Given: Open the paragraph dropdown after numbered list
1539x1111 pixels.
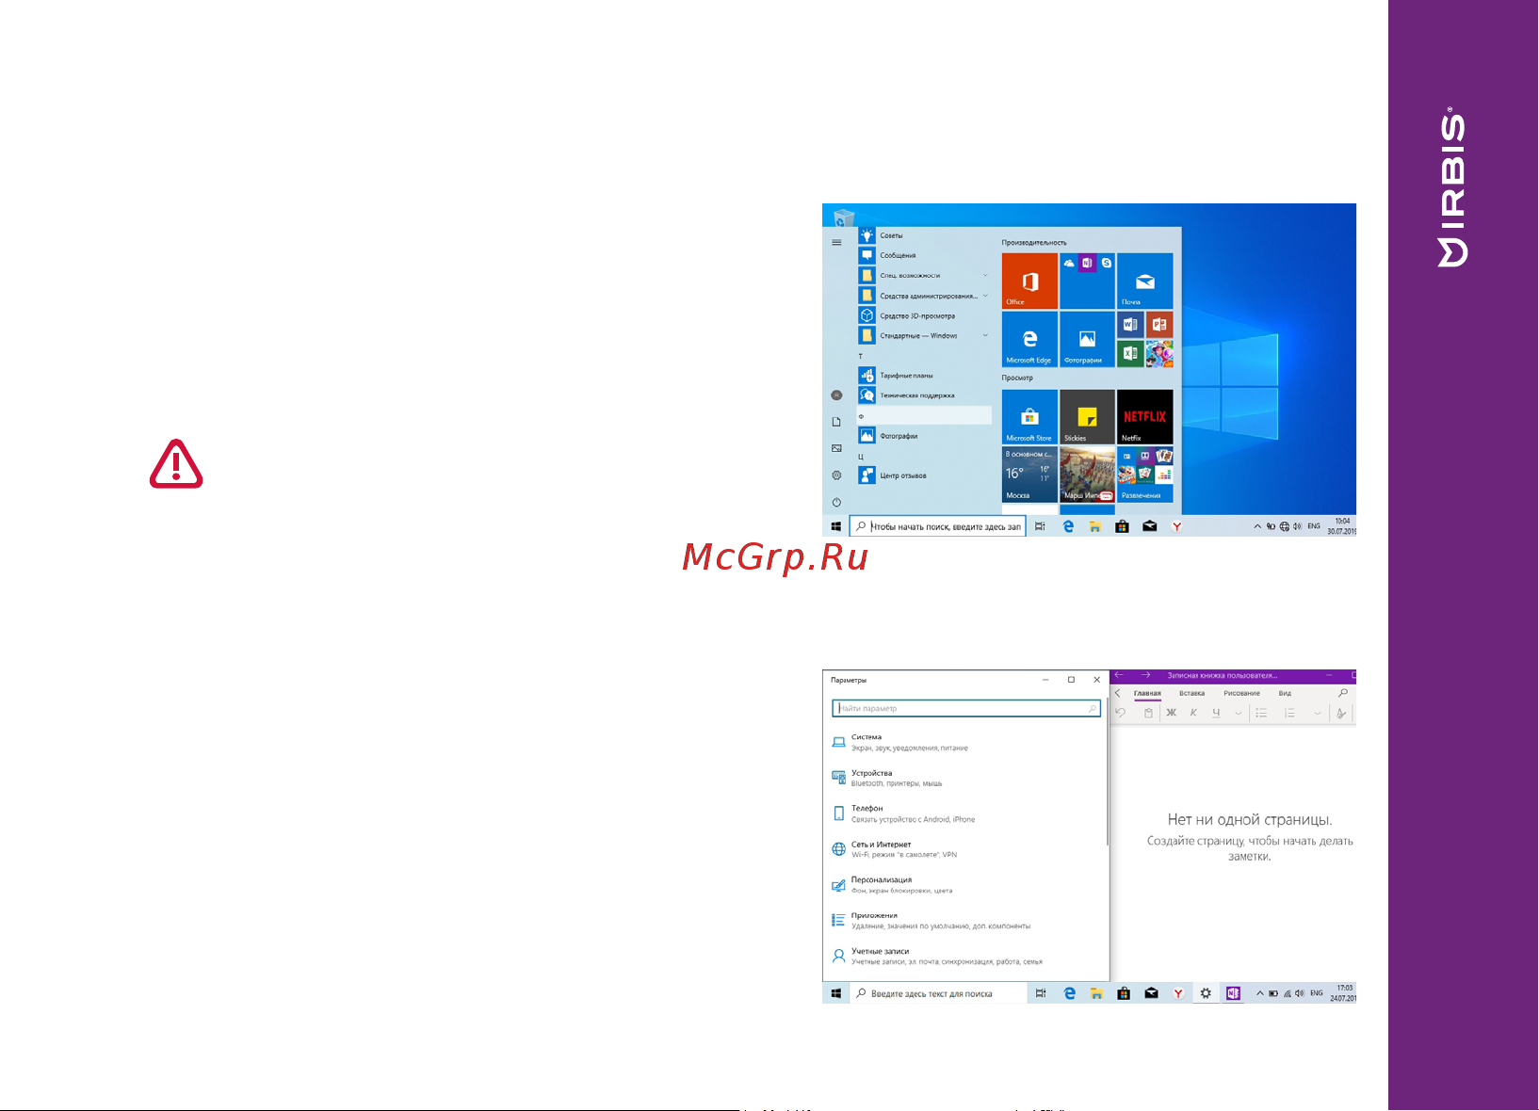Looking at the screenshot, I should (1317, 714).
